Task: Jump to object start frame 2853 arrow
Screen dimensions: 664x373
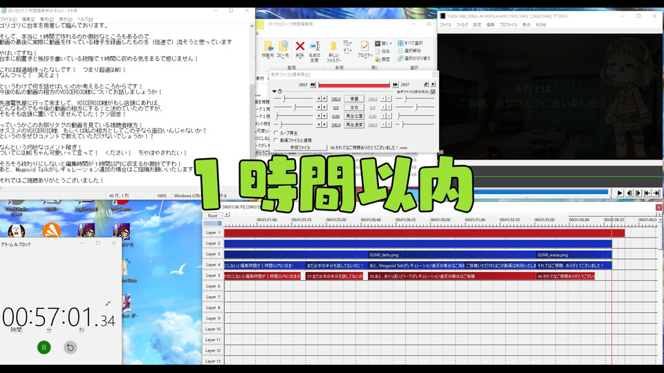Action: point(313,84)
